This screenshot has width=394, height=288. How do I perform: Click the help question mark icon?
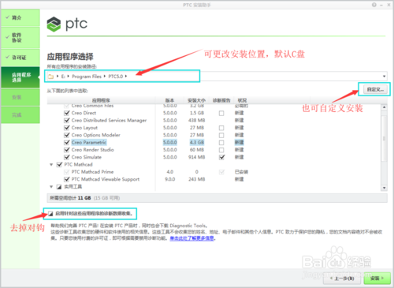[374, 5]
